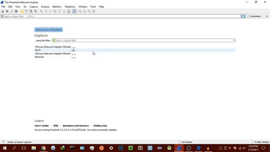Open the Tools menu
This screenshot has height=152, width=270.
coord(93,7)
